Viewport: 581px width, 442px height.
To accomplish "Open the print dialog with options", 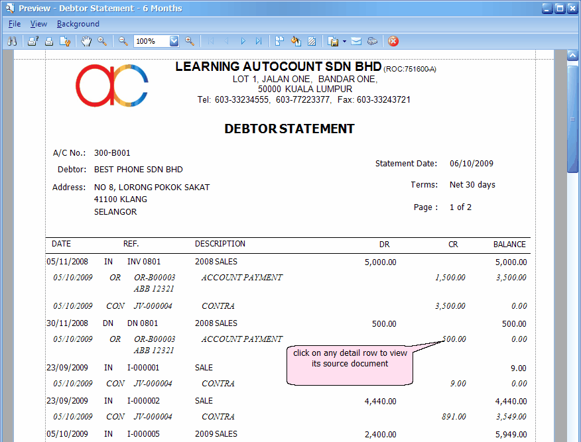I will click(33, 41).
